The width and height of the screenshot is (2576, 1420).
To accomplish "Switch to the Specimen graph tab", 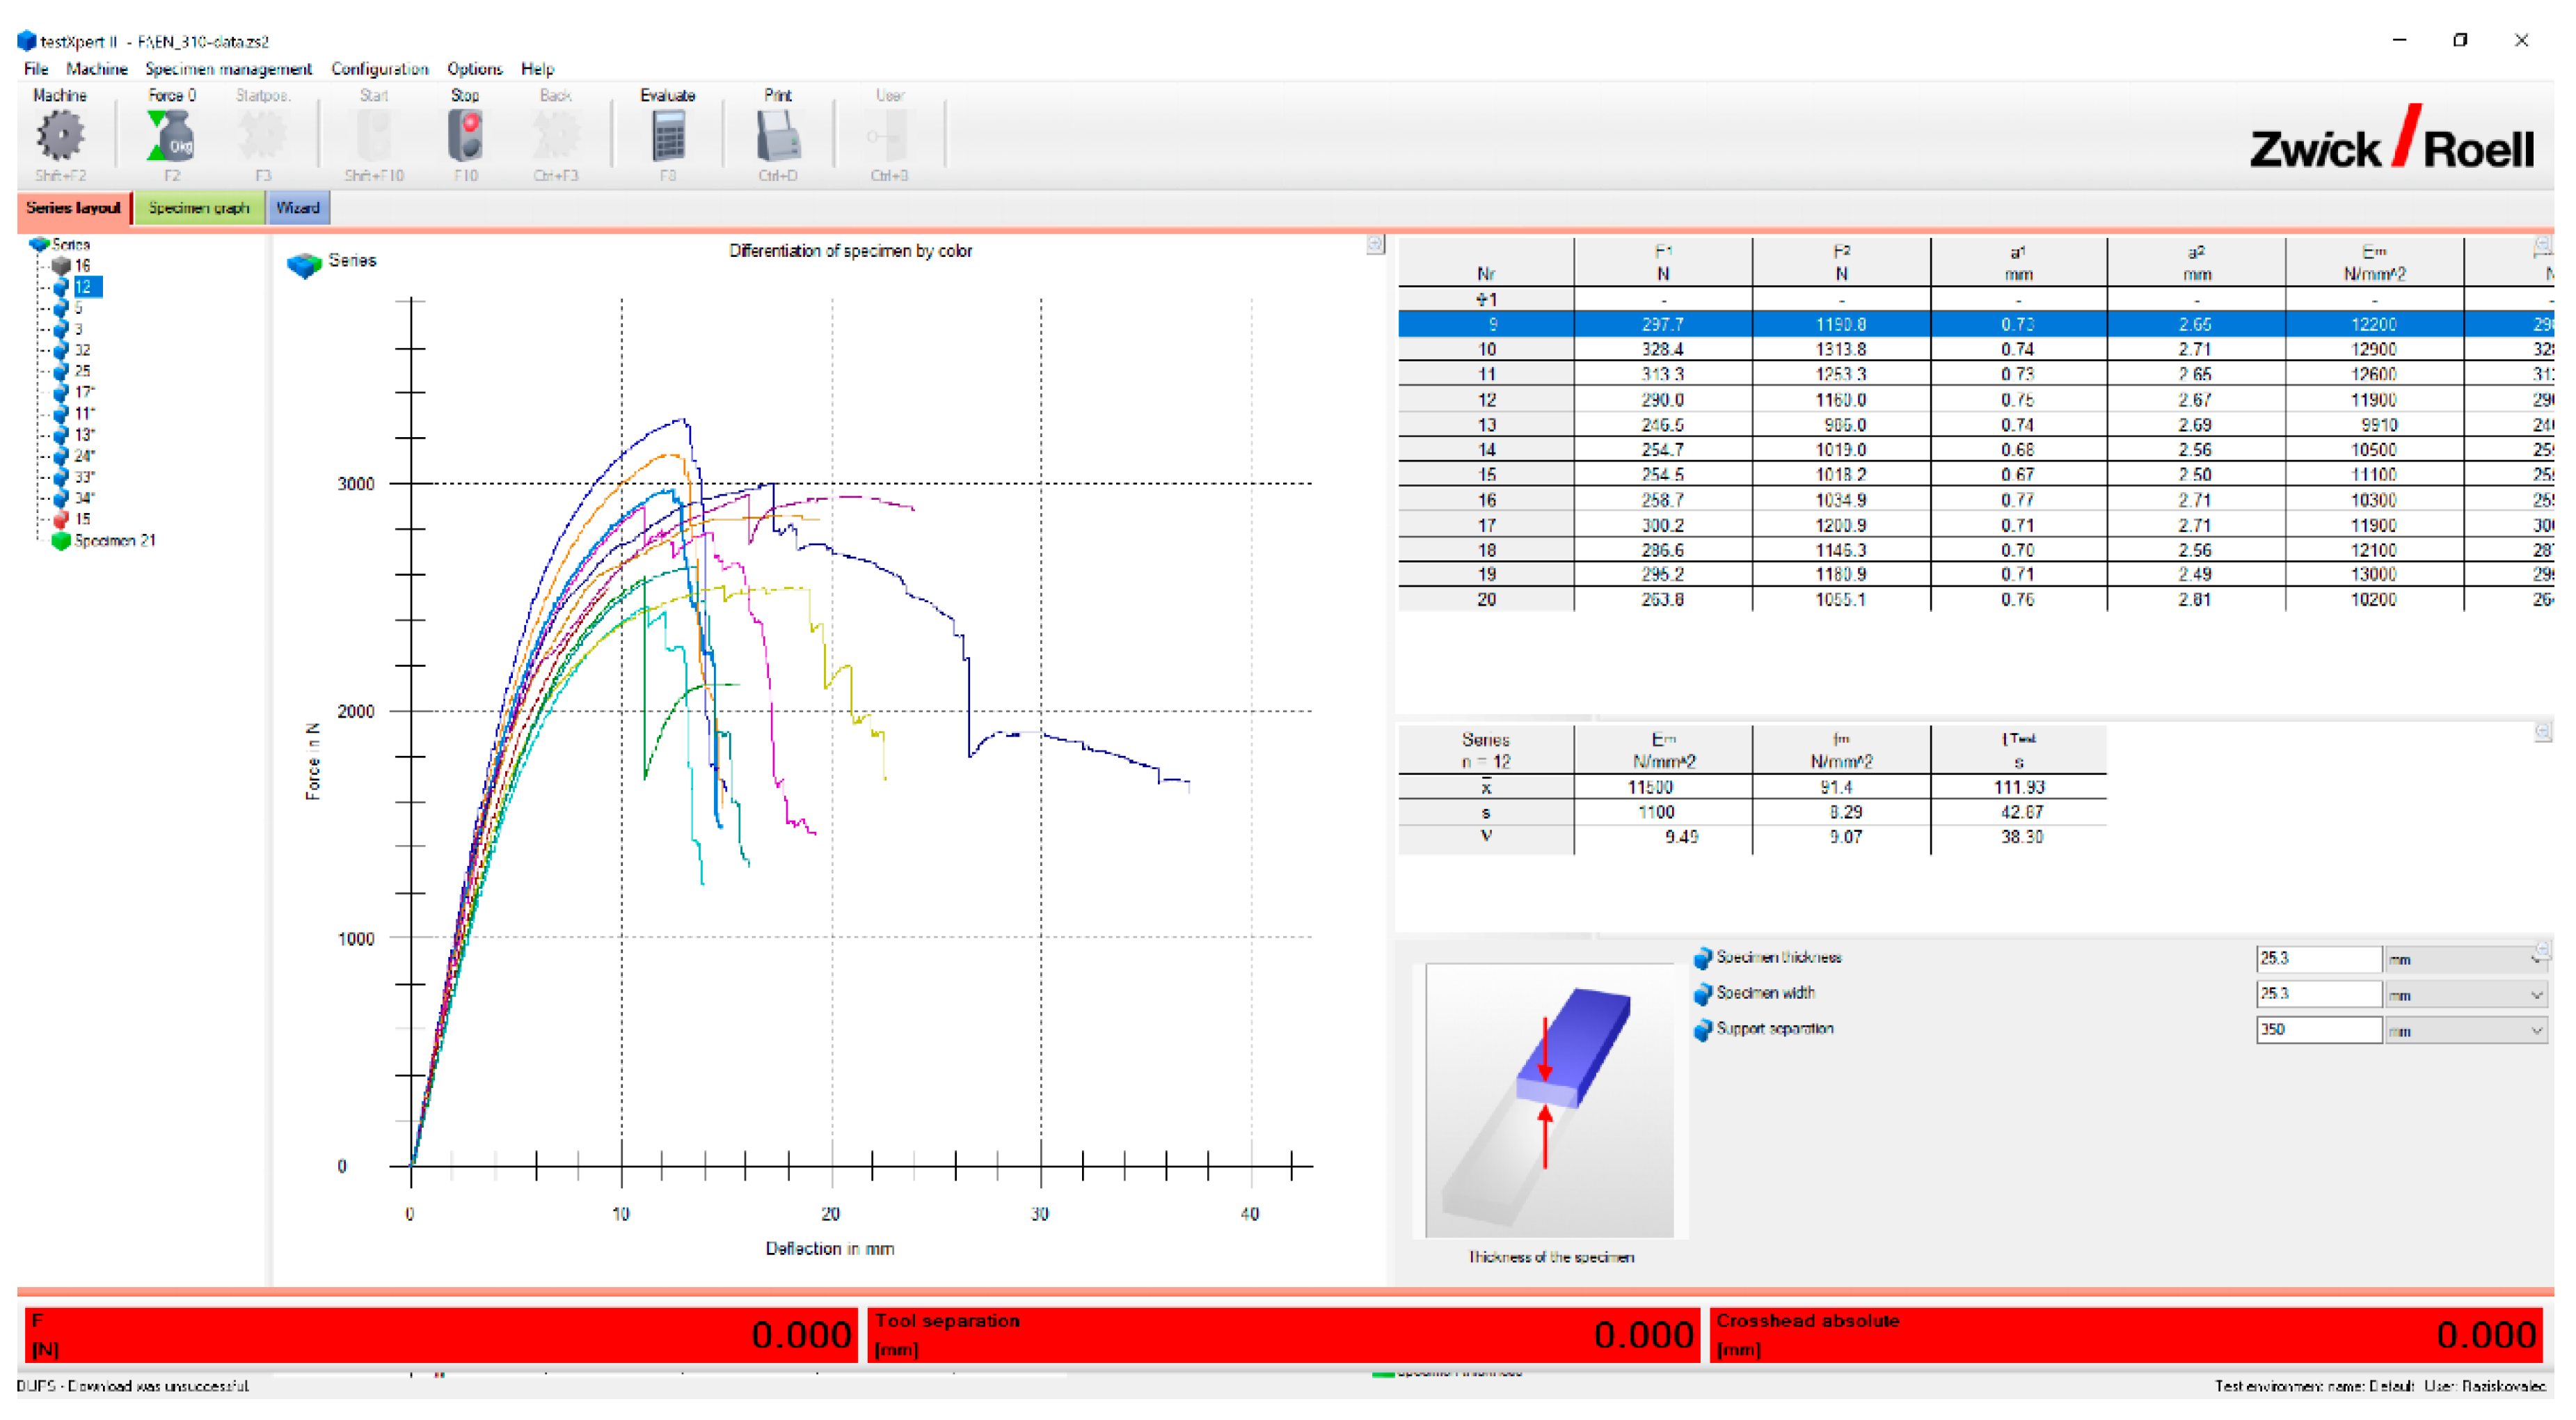I will pos(198,208).
